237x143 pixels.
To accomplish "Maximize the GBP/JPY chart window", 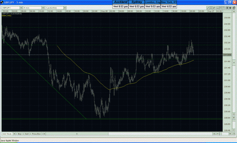I will [230, 2].
